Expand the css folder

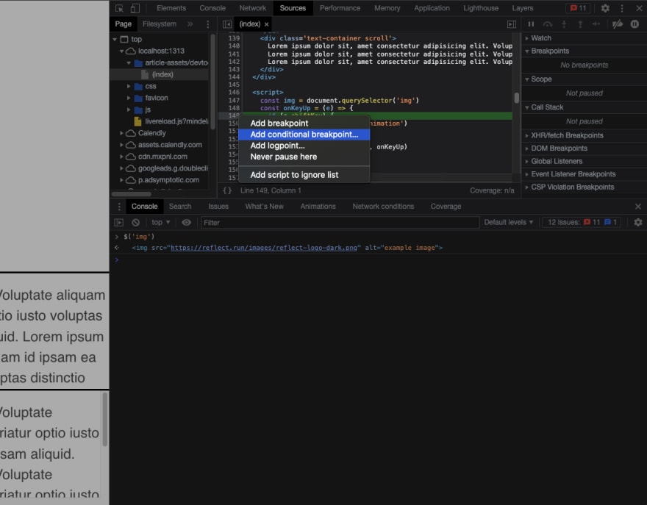click(129, 86)
